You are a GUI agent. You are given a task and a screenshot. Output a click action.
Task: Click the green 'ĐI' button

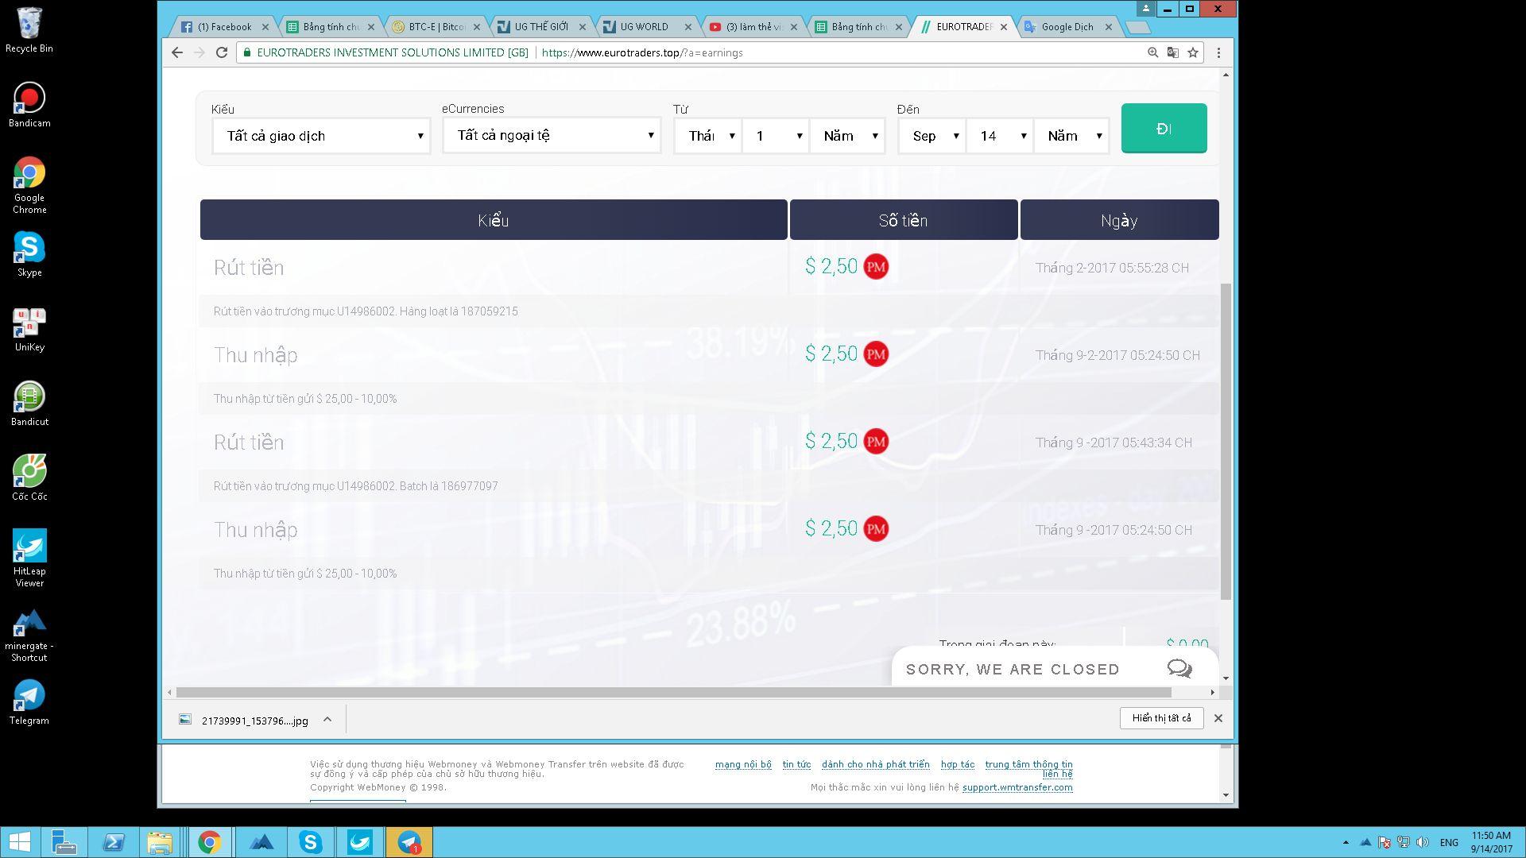pos(1164,129)
